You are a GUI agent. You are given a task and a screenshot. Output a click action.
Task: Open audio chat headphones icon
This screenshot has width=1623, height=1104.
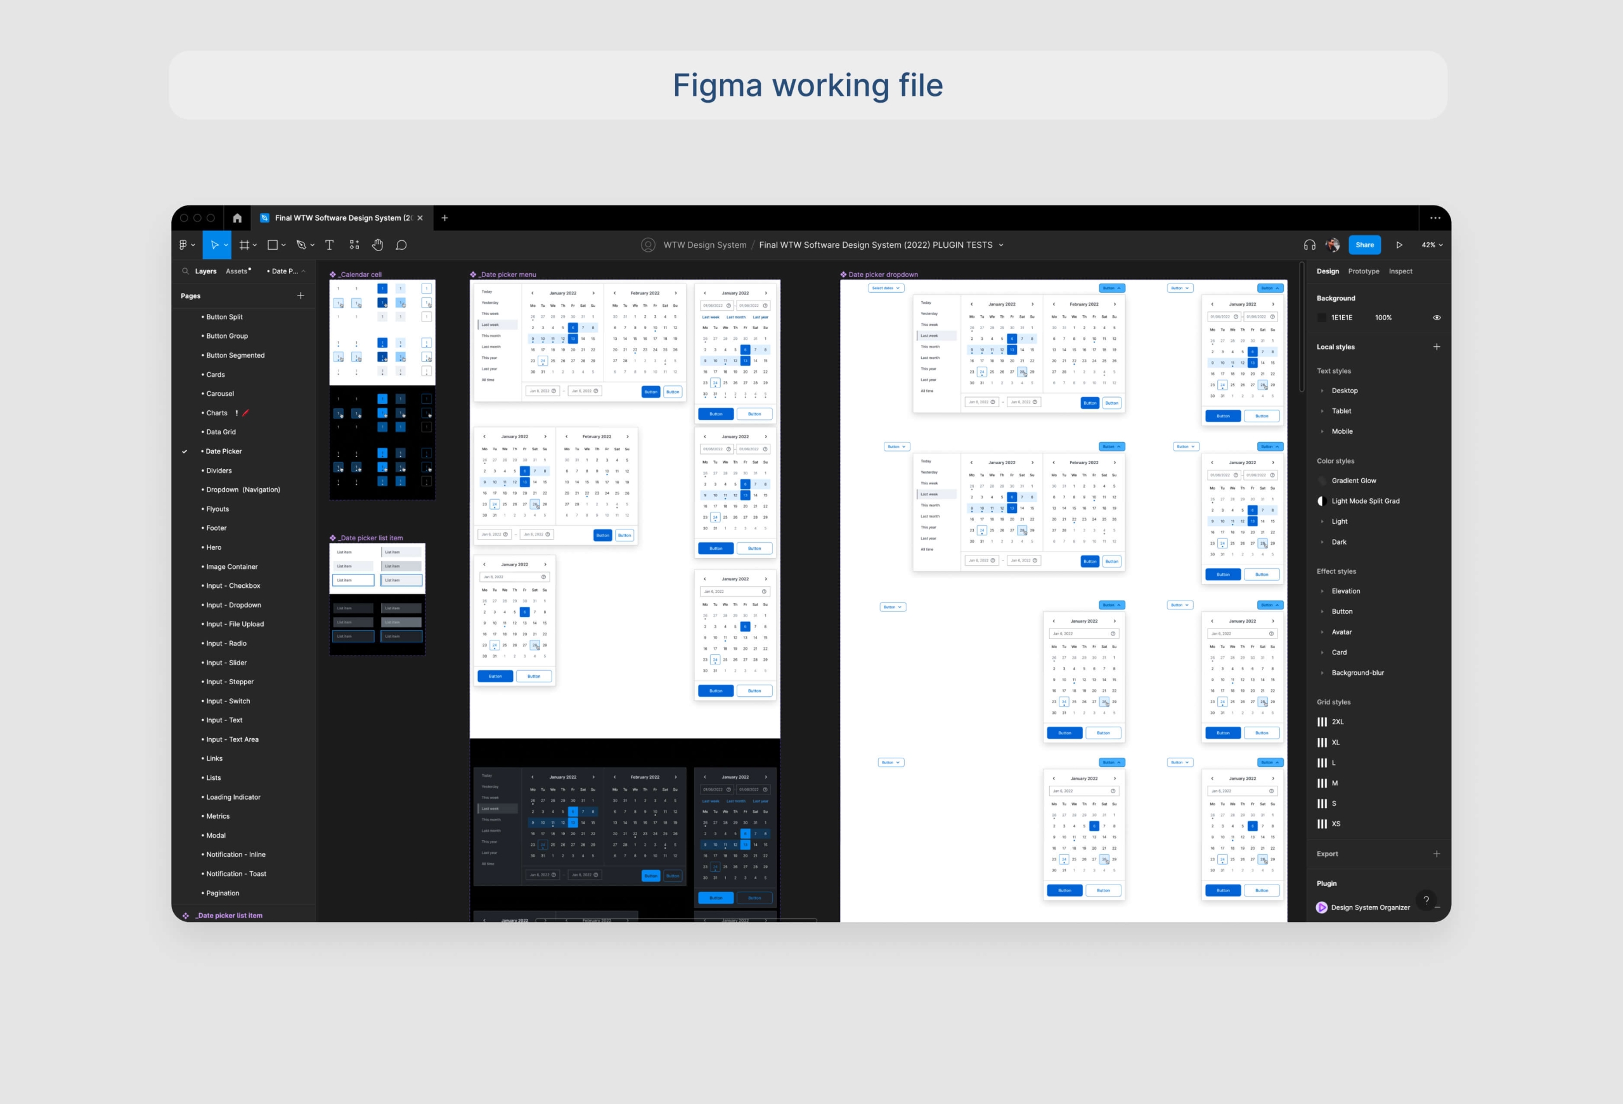coord(1309,245)
